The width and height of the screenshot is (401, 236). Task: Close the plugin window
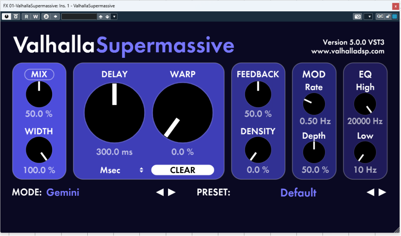tap(396, 6)
